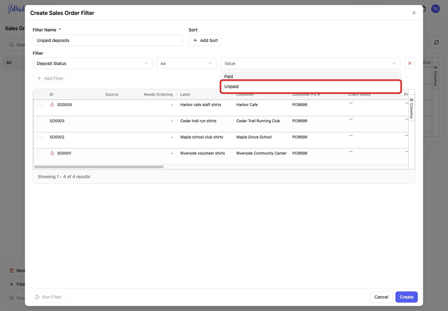Click the Needs Ordering column header
Image resolution: width=448 pixels, height=311 pixels.
158,95
